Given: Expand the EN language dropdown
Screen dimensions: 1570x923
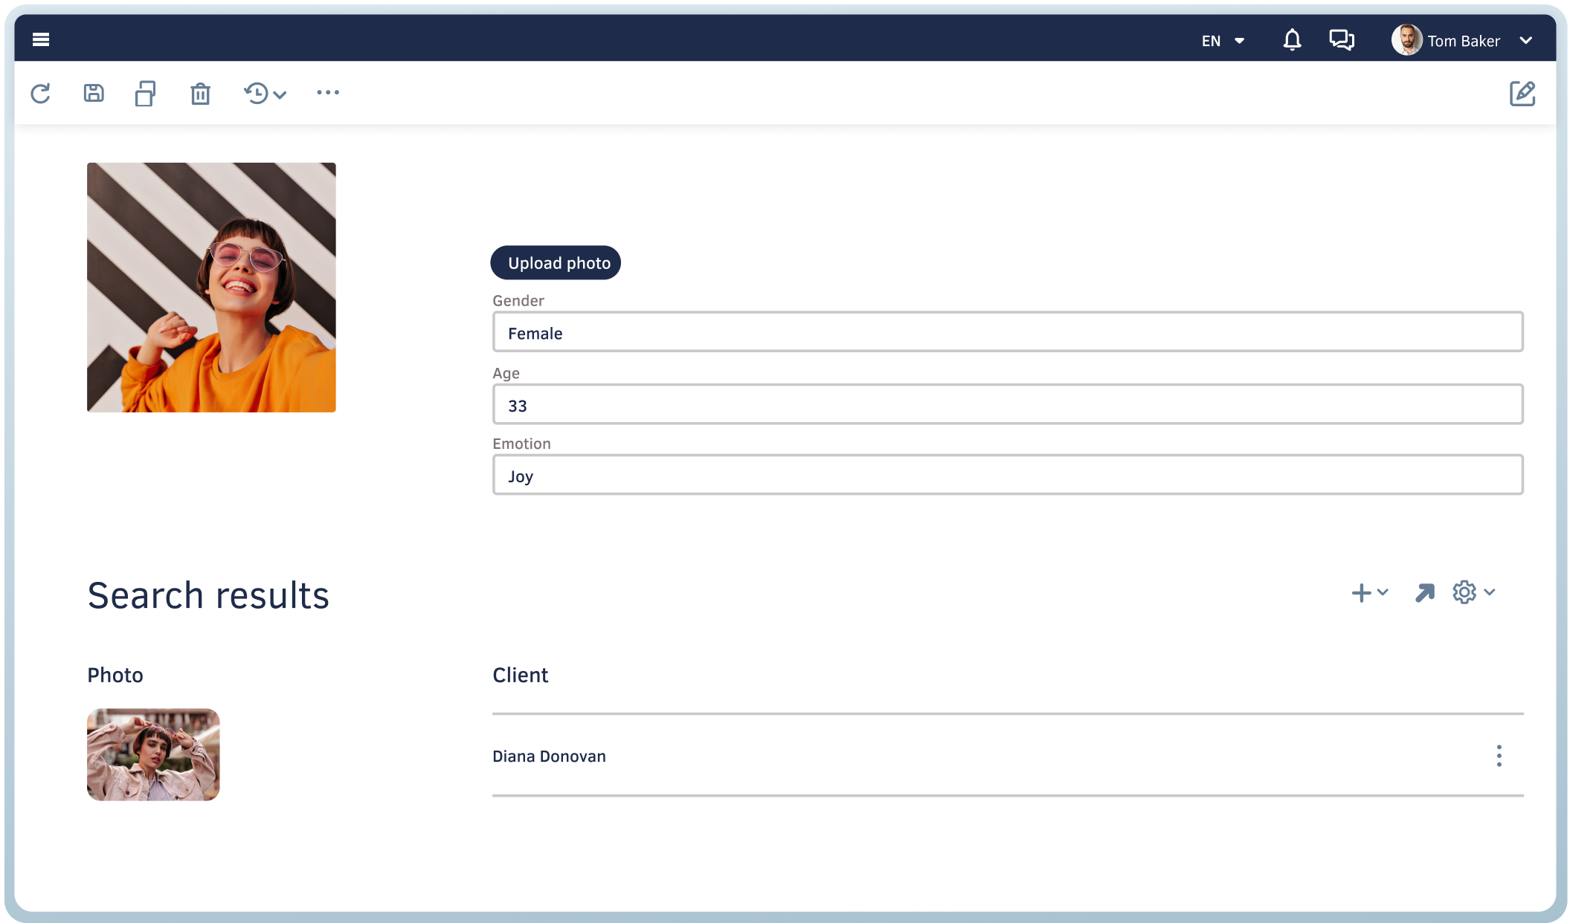Looking at the screenshot, I should (x=1223, y=41).
